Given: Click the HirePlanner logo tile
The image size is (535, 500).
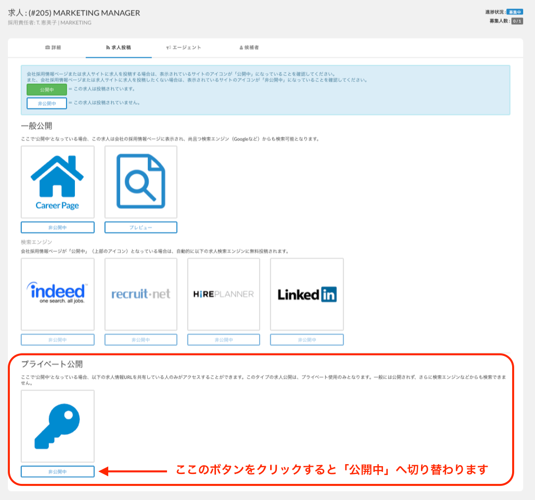Looking at the screenshot, I should [x=223, y=294].
